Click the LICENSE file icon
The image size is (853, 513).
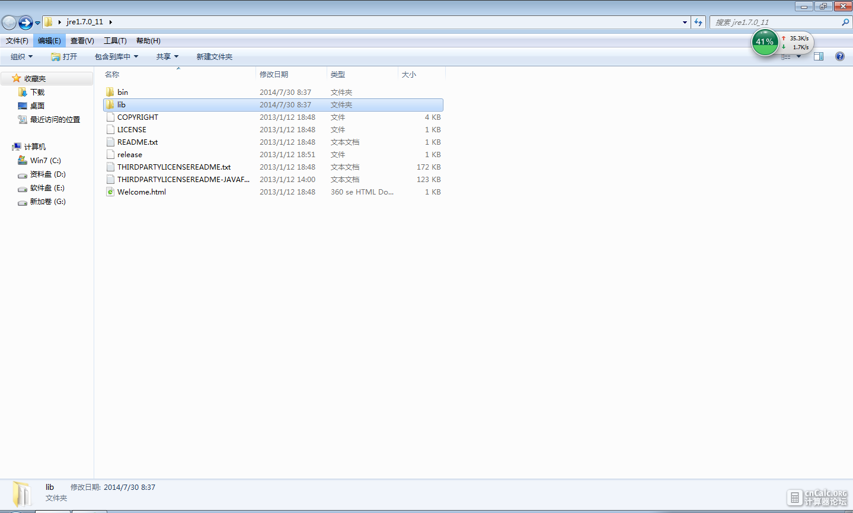point(110,130)
